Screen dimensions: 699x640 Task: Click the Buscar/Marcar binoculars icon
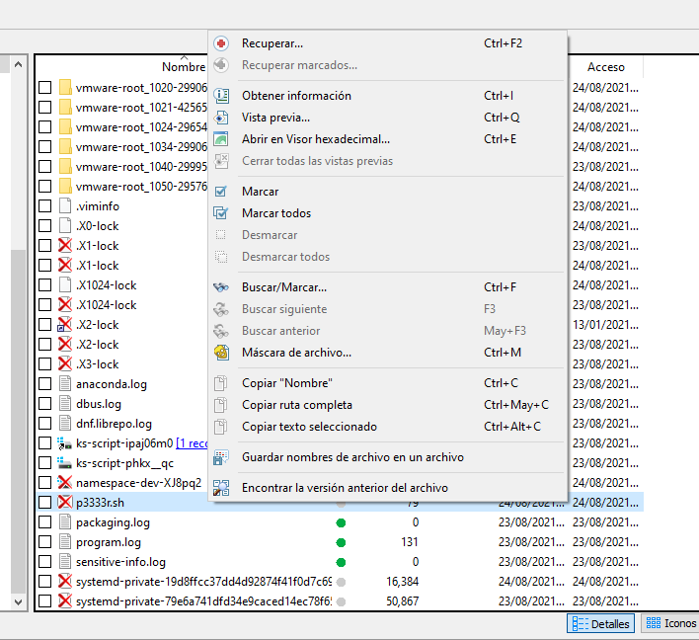[x=222, y=287]
